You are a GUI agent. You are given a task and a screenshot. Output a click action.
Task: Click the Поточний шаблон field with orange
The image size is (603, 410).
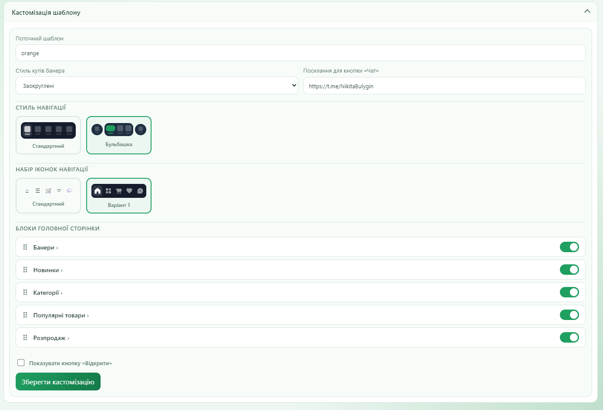(x=300, y=53)
